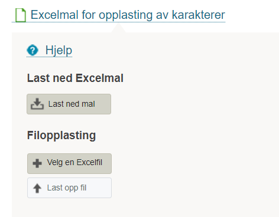Click the word Excelmal in the top link
Viewport: 279px width, 217px height.
pyautogui.click(x=54, y=15)
